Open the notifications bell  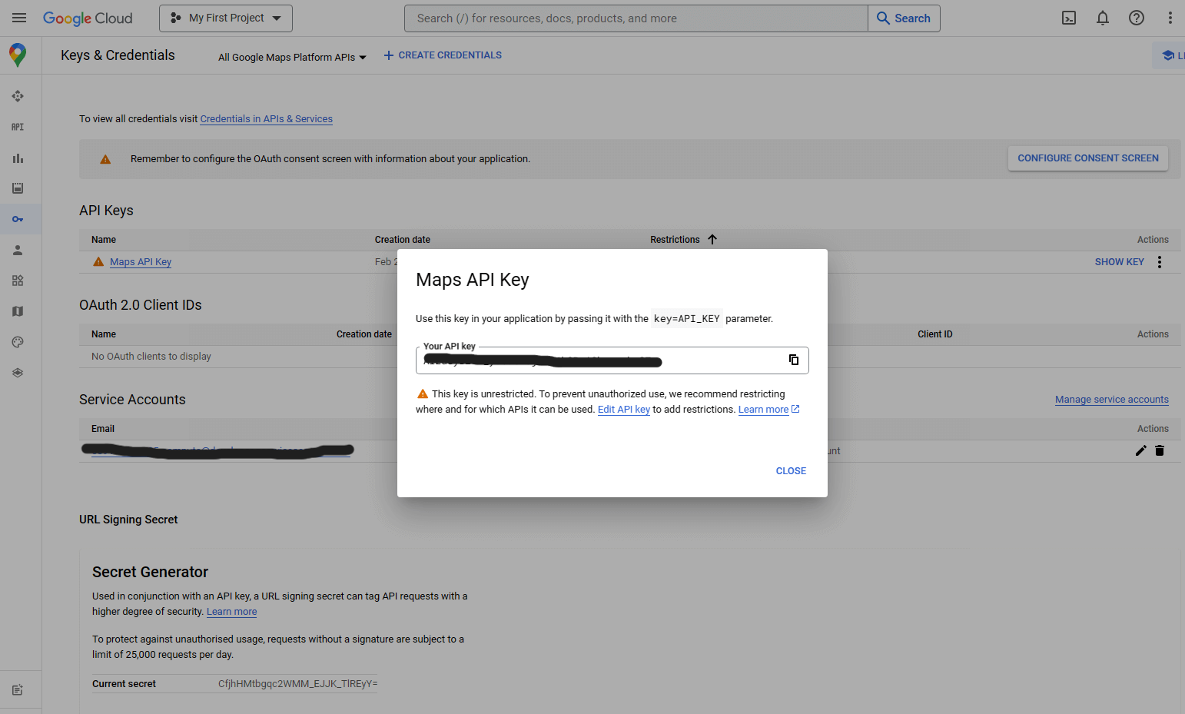pos(1102,18)
